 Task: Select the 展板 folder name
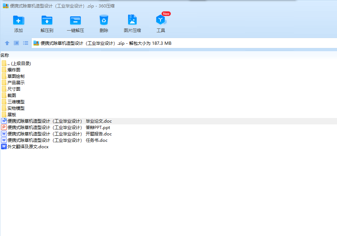12,115
